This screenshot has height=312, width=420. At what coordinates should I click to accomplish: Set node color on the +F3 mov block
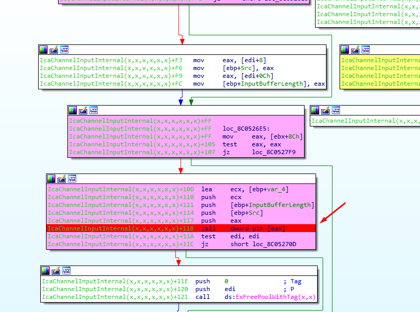tap(43, 50)
